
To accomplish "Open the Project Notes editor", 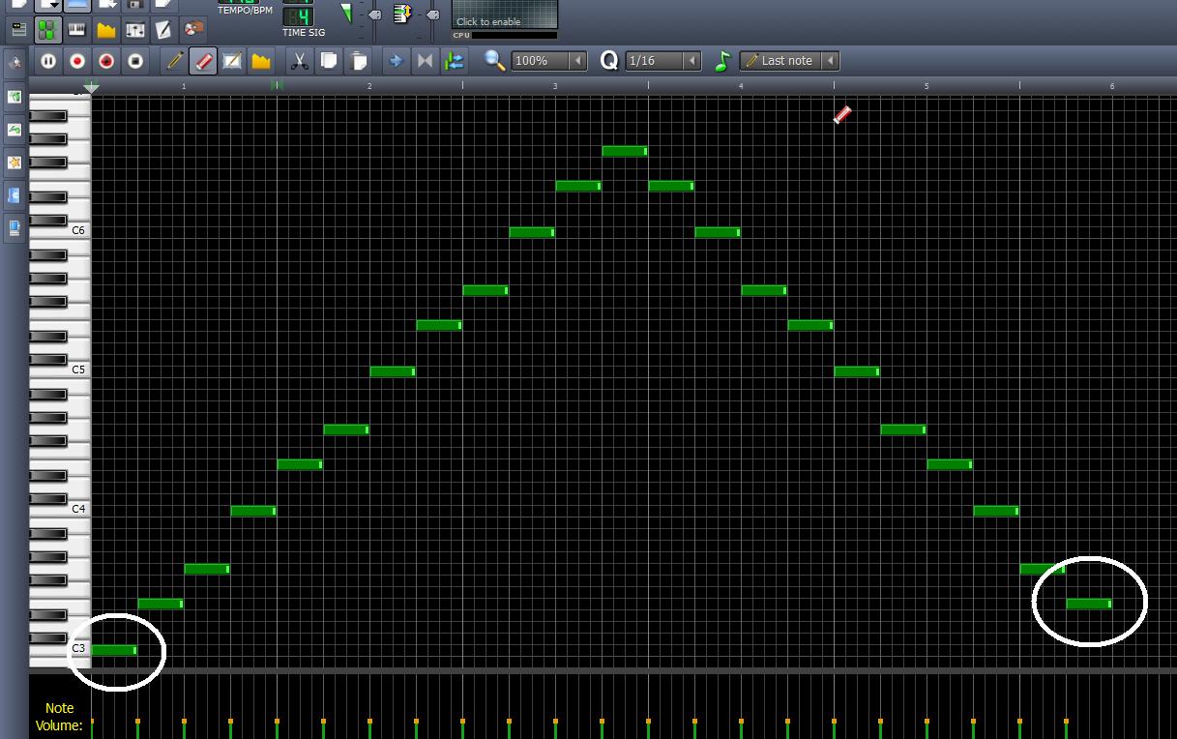I will [x=164, y=29].
